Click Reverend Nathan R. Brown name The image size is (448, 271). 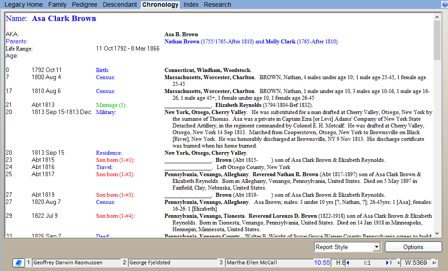click(x=285, y=174)
